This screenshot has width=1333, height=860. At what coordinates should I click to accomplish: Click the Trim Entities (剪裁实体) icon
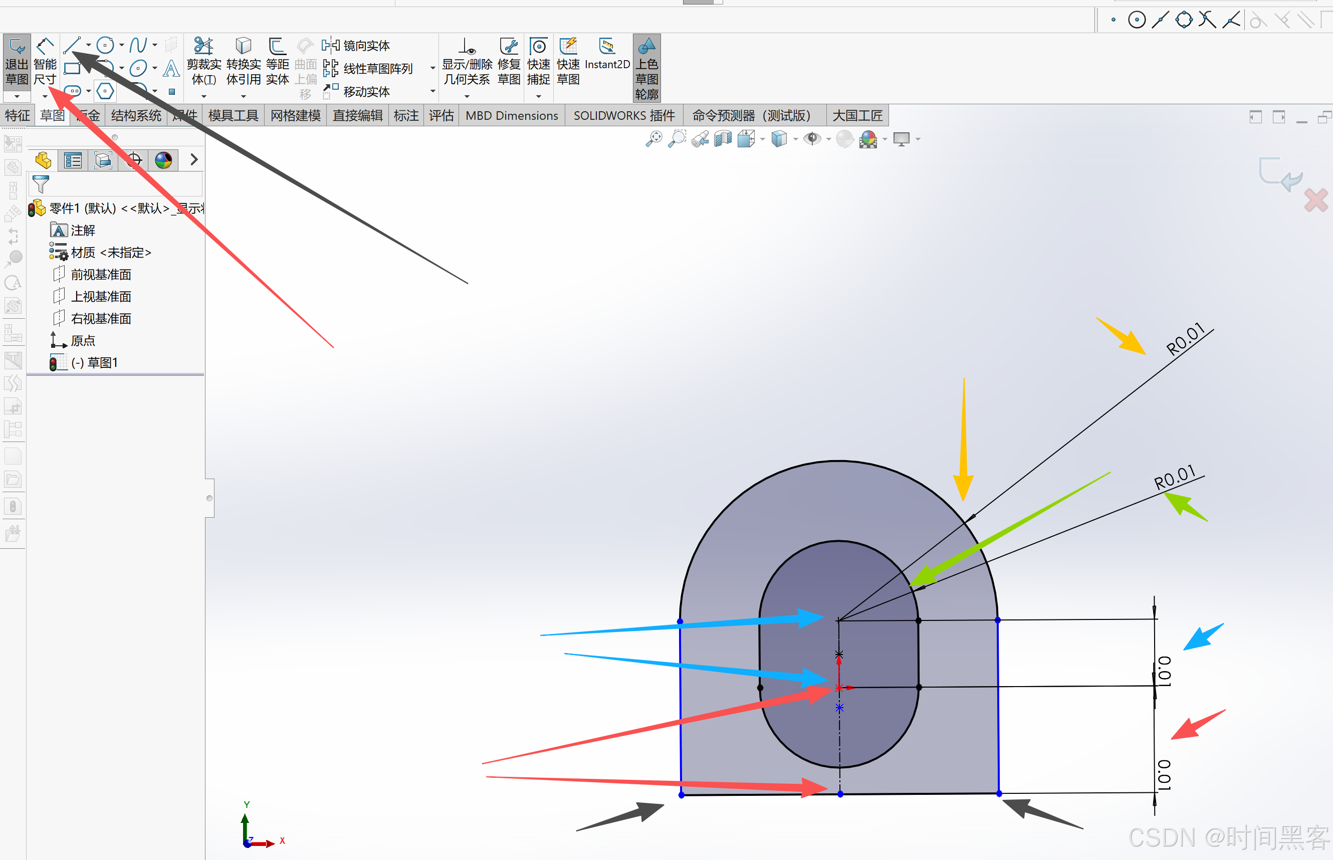click(203, 46)
